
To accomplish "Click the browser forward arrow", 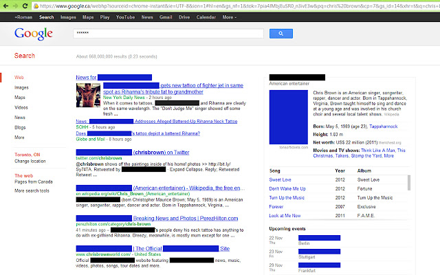I will (15, 5).
